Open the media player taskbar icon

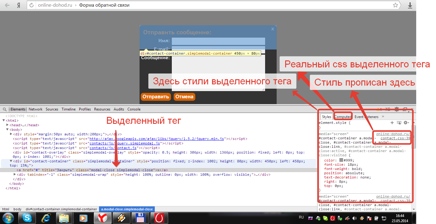(x=83, y=218)
